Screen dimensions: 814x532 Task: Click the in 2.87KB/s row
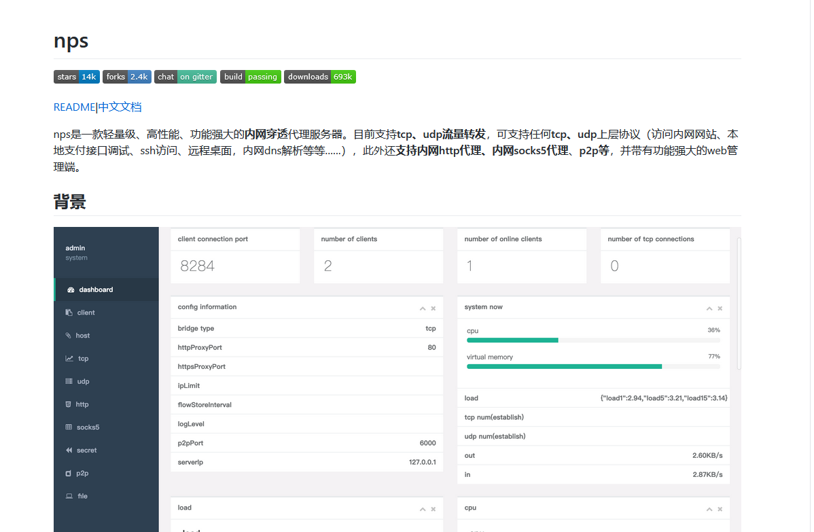click(593, 475)
